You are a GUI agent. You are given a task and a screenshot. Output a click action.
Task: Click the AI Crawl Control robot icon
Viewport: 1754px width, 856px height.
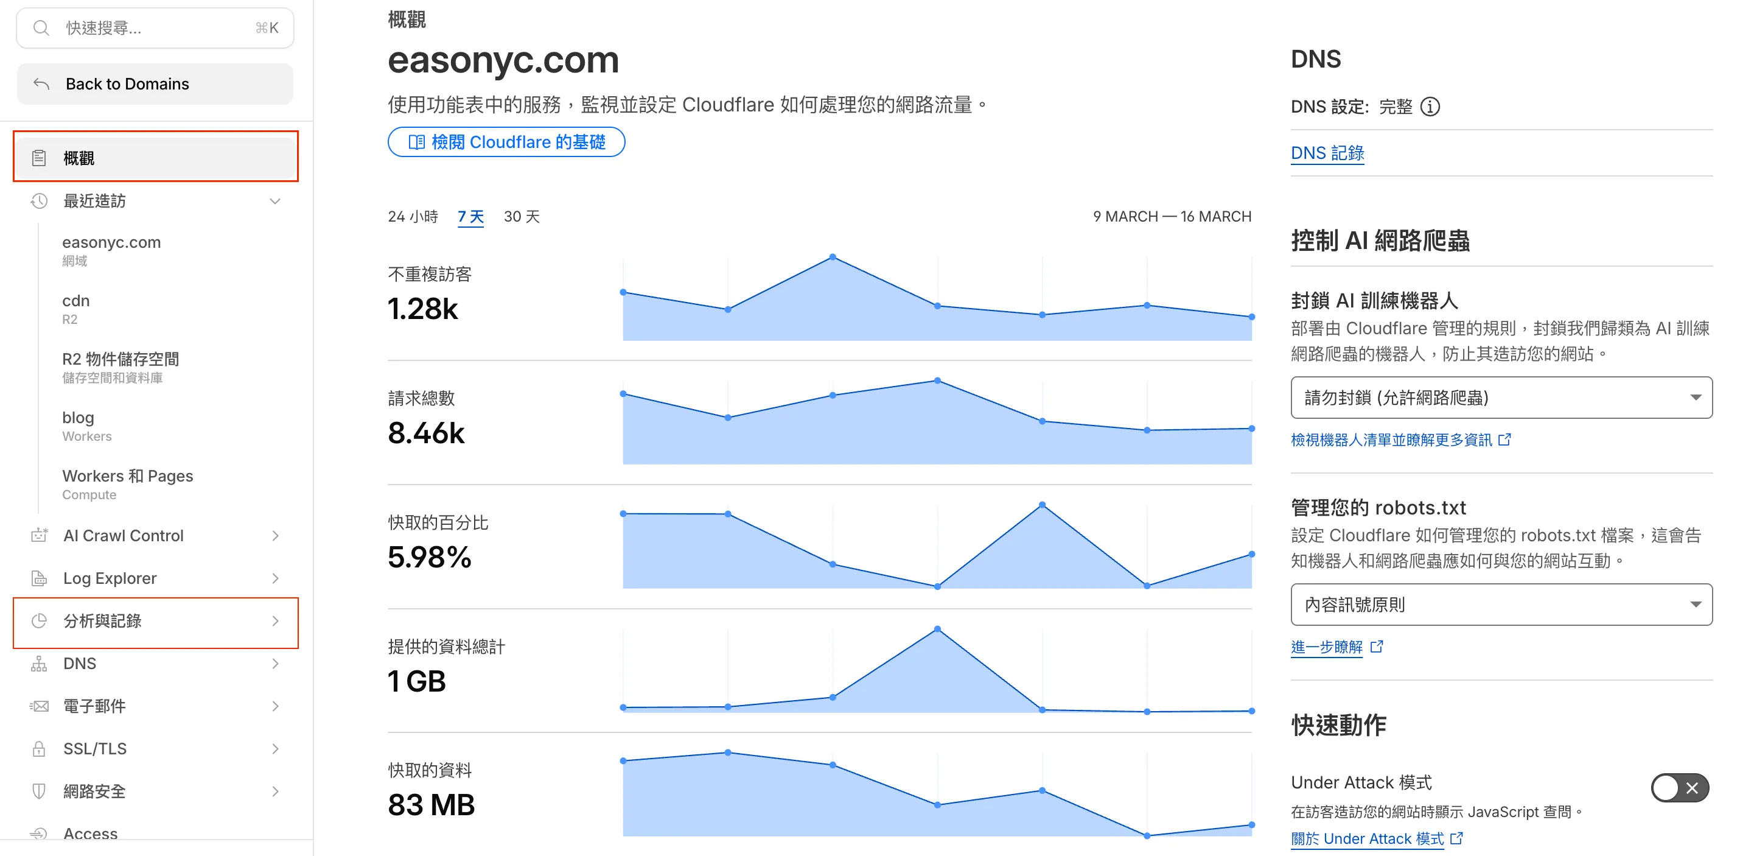pyautogui.click(x=39, y=535)
